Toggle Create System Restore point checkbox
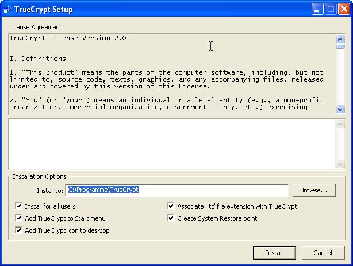Screen dimensions: 353x266 click(171, 218)
